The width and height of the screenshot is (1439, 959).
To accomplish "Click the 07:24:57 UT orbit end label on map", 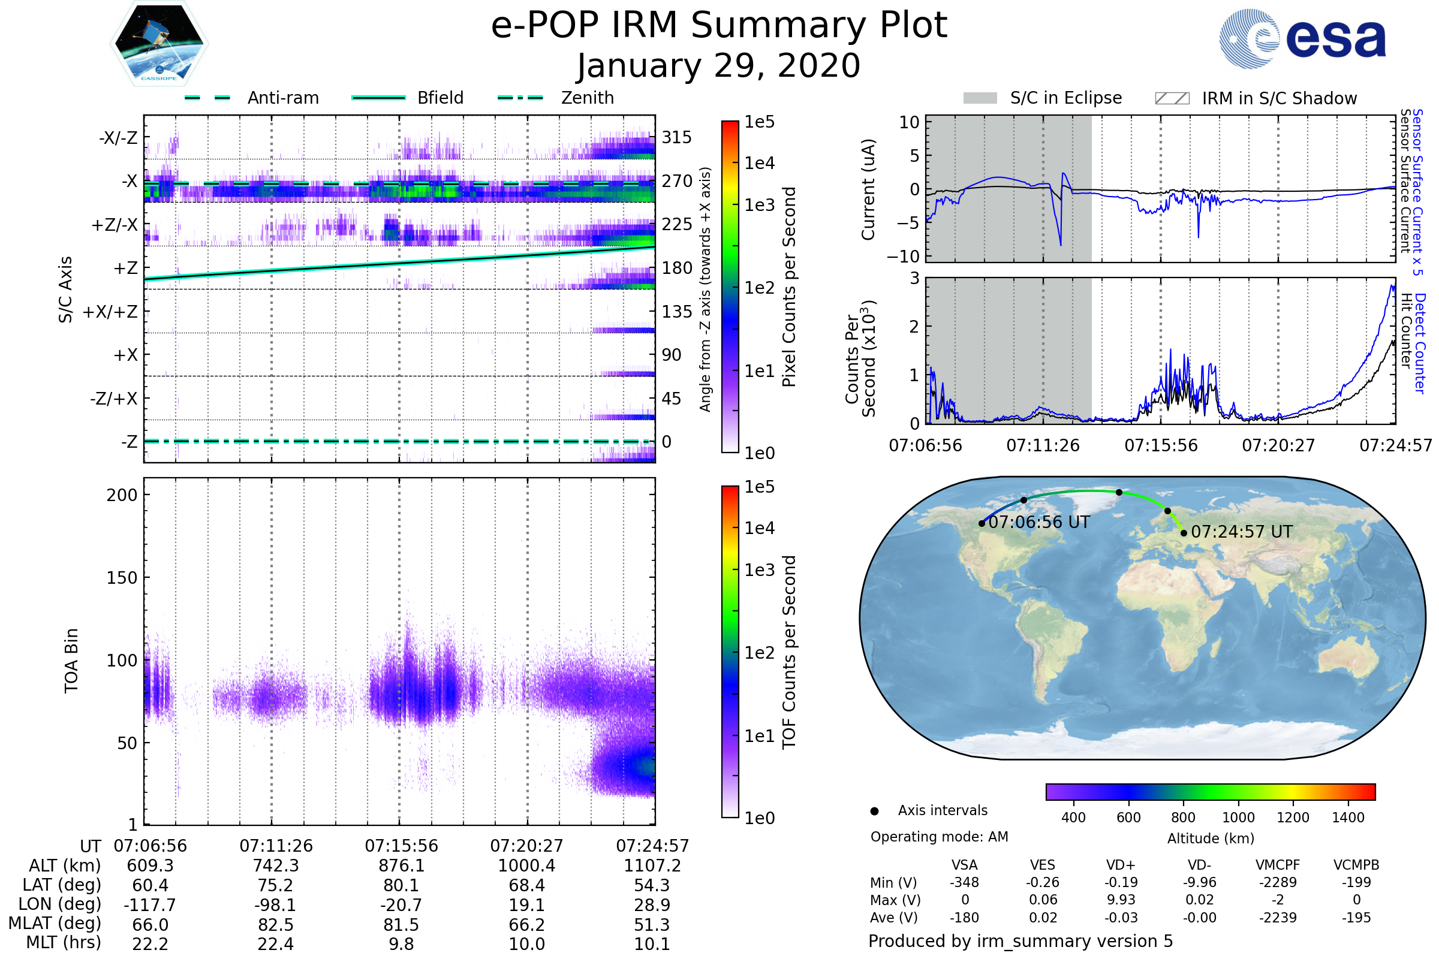I will (x=1241, y=532).
